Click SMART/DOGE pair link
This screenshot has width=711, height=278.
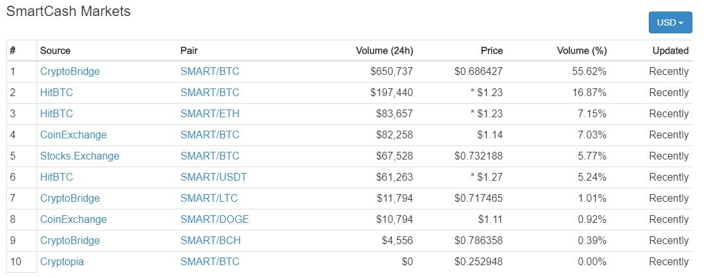click(x=215, y=220)
